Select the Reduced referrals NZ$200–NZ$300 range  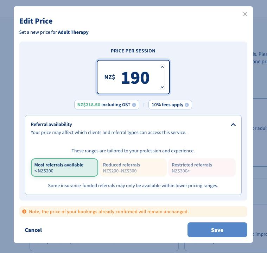(133, 167)
